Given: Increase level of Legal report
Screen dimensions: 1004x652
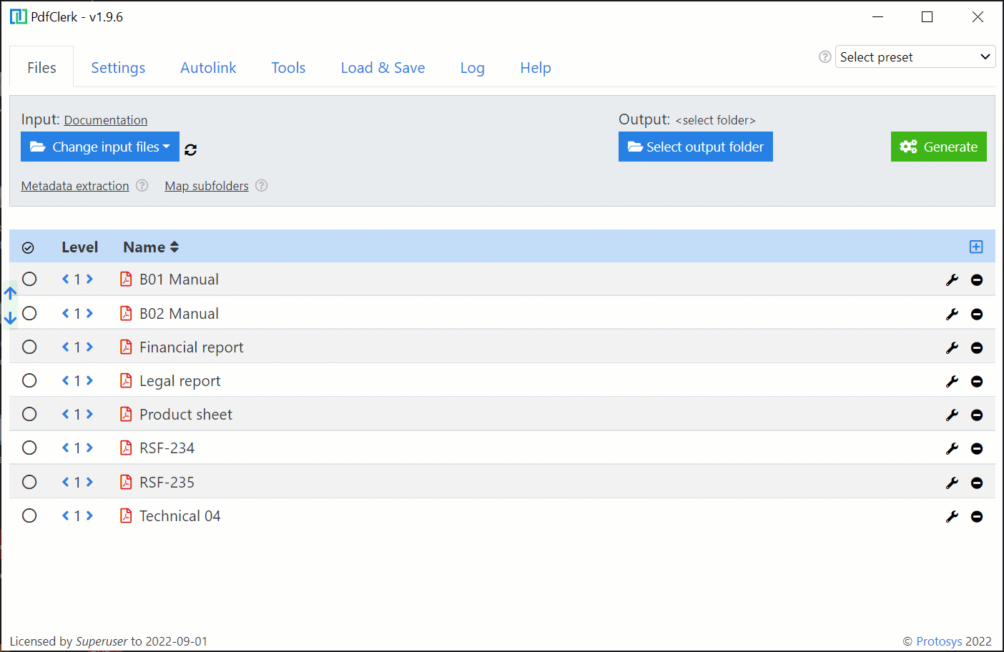Looking at the screenshot, I should (x=89, y=380).
